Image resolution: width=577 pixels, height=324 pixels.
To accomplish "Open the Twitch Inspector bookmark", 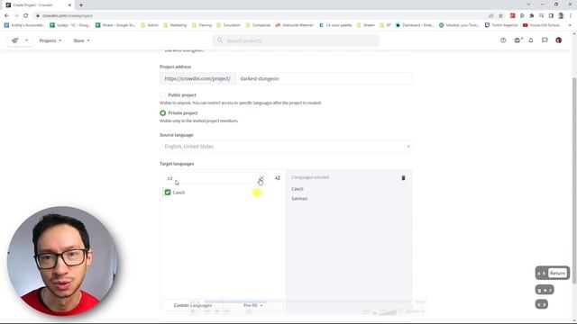I will pos(501,25).
